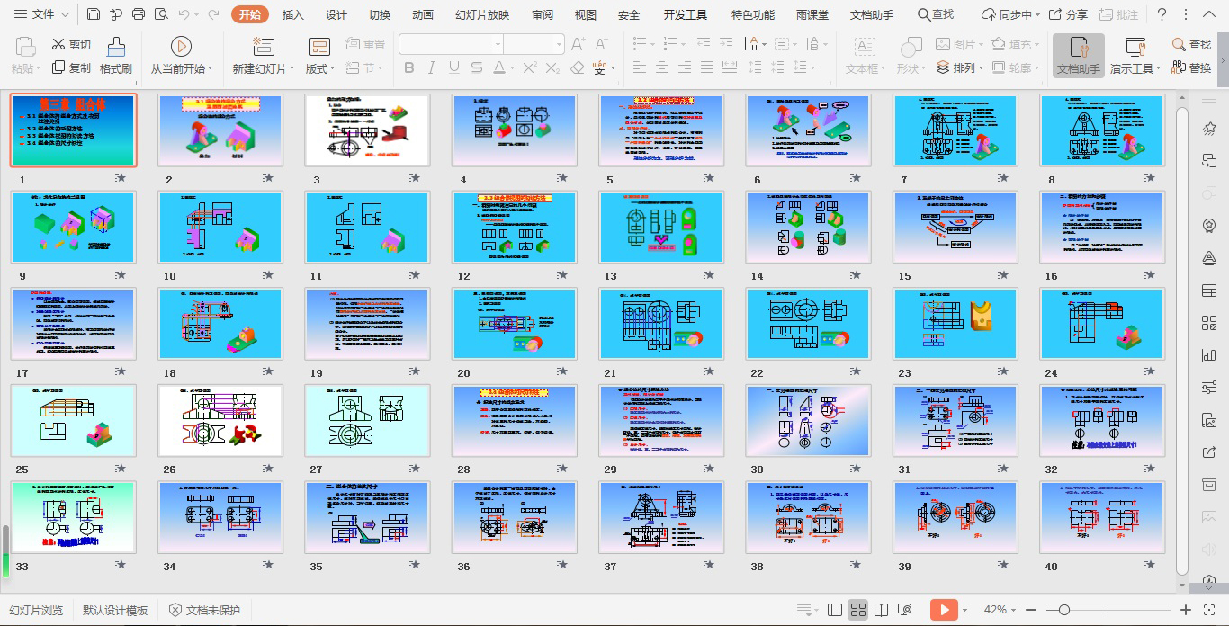1229x626 pixels.
Task: Click the zoom slider handle in status bar
Action: click(x=1063, y=610)
